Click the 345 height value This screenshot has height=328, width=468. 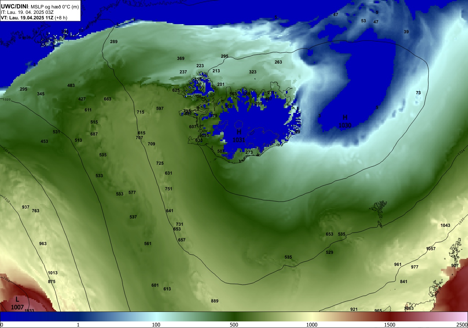point(41,94)
